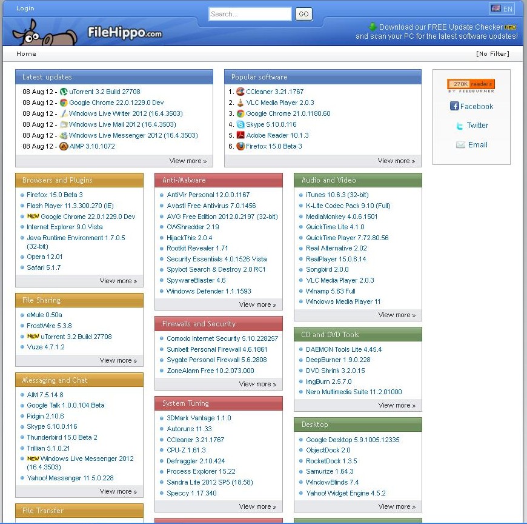Click the CCleaner icon in Popular software
Screen dimensions: 527x524
240,92
